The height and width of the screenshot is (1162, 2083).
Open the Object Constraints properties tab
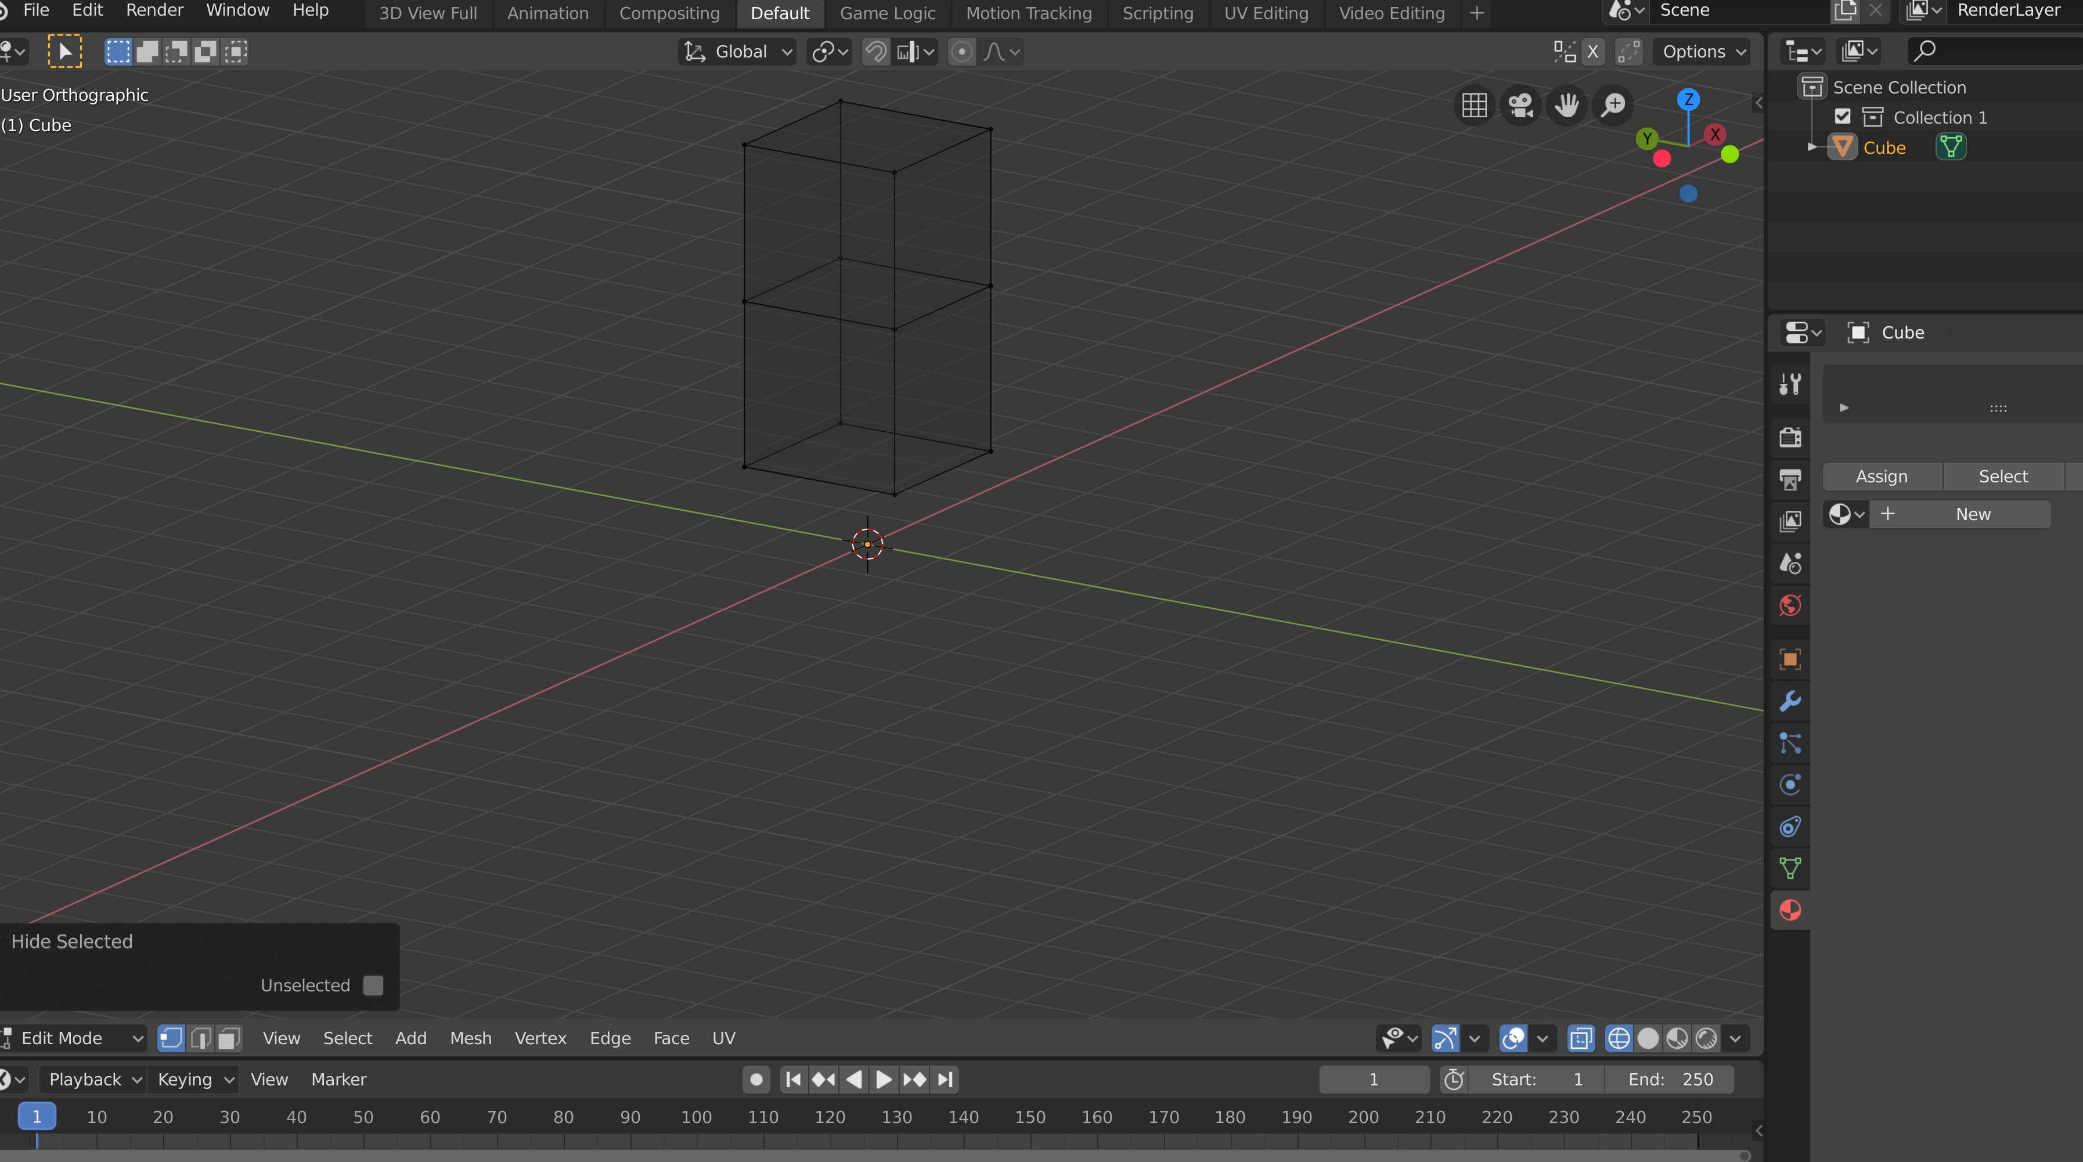(x=1790, y=827)
